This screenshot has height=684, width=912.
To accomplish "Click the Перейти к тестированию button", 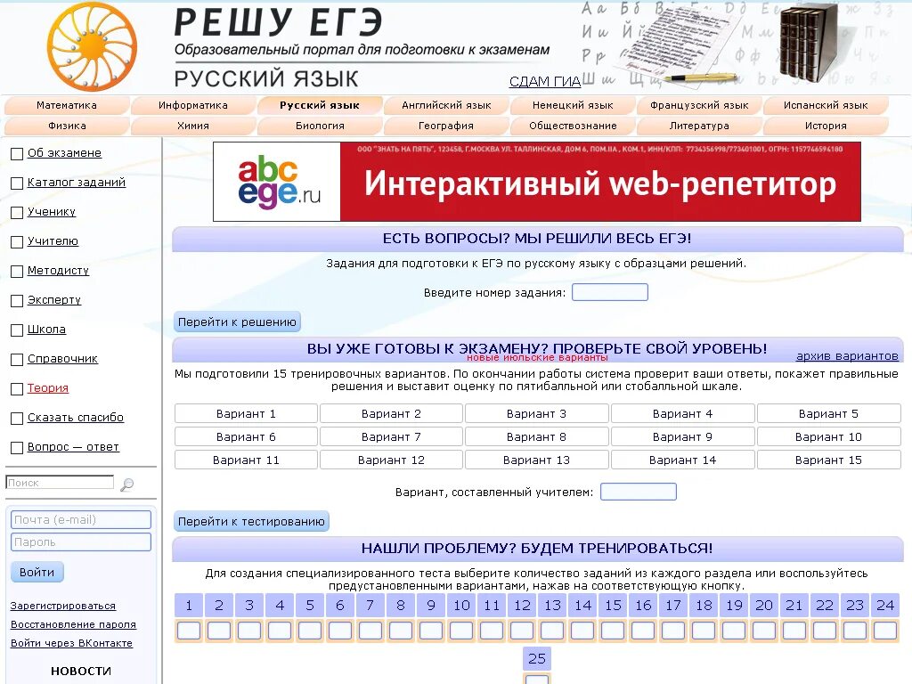I will tap(251, 522).
